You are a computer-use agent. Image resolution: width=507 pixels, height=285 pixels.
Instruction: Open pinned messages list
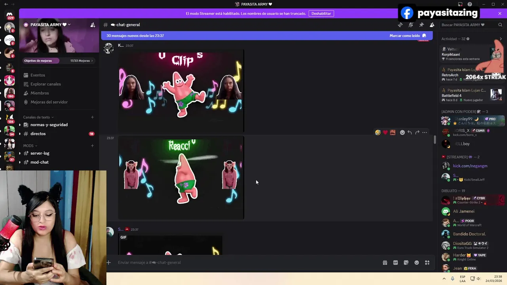point(421,25)
